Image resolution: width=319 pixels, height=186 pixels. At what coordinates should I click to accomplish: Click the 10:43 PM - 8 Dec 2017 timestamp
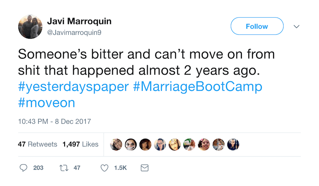point(55,121)
